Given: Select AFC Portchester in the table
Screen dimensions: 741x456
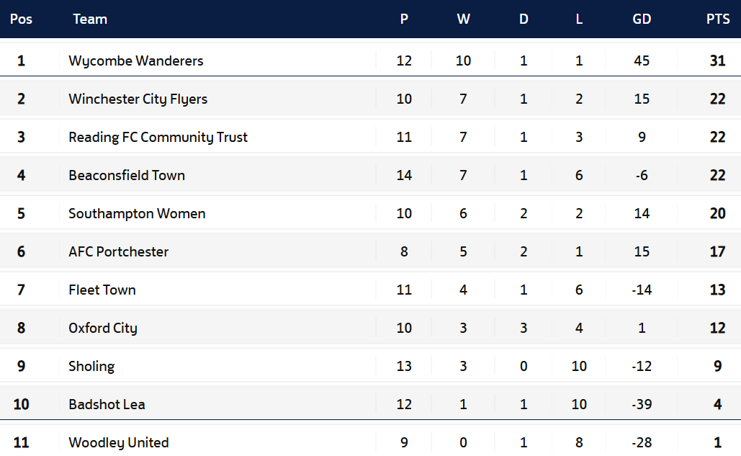Looking at the screenshot, I should 119,251.
